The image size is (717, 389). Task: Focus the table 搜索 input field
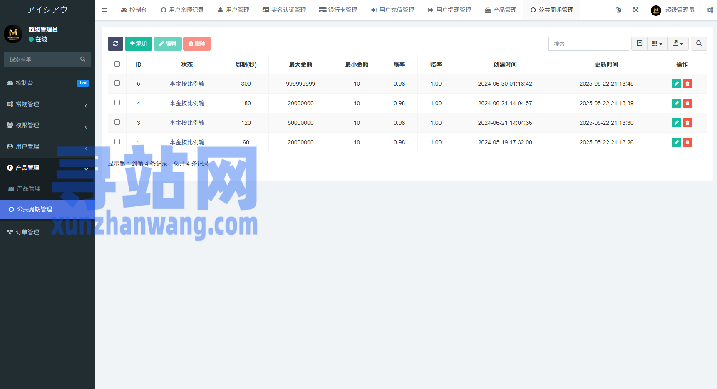pyautogui.click(x=588, y=44)
